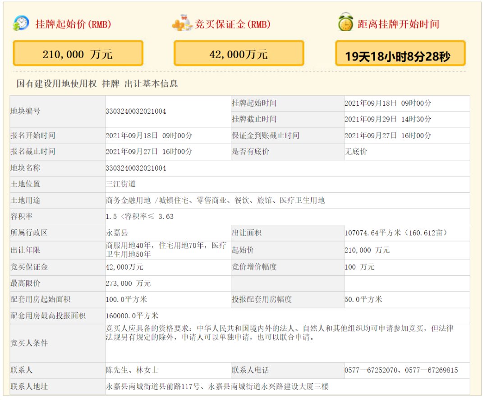Select the 土地位置 label
The width and height of the screenshot is (487, 400).
point(25,184)
